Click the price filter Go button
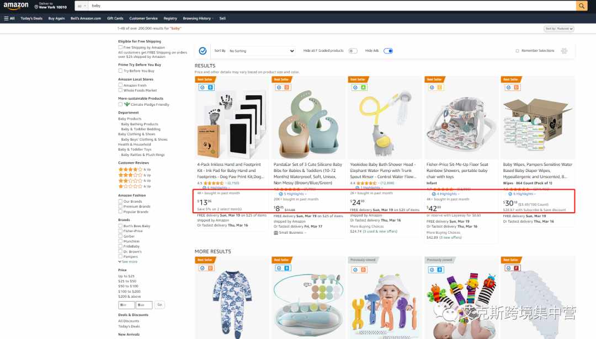The height and width of the screenshot is (339, 596). click(x=159, y=305)
